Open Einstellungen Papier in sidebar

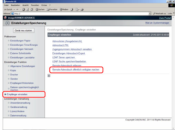click(20, 41)
